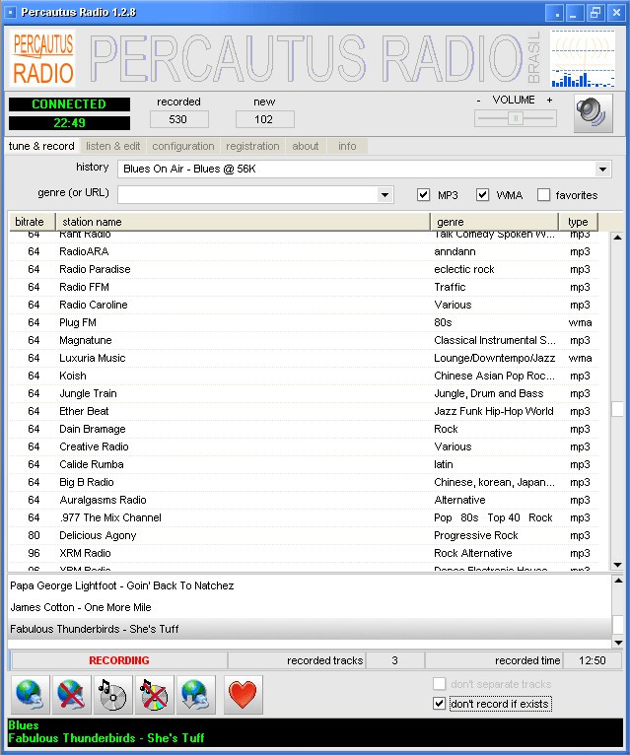630x755 pixels.
Task: Click the new count field 102
Action: 264,119
